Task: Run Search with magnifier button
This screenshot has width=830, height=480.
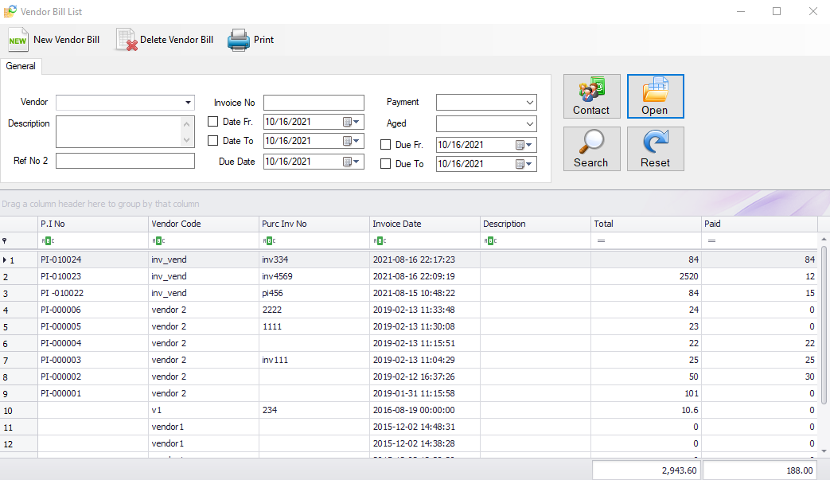Action: (592, 149)
